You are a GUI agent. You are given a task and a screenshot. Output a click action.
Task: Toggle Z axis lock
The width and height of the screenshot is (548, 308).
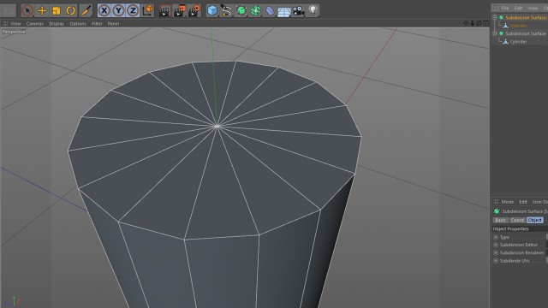tap(133, 11)
